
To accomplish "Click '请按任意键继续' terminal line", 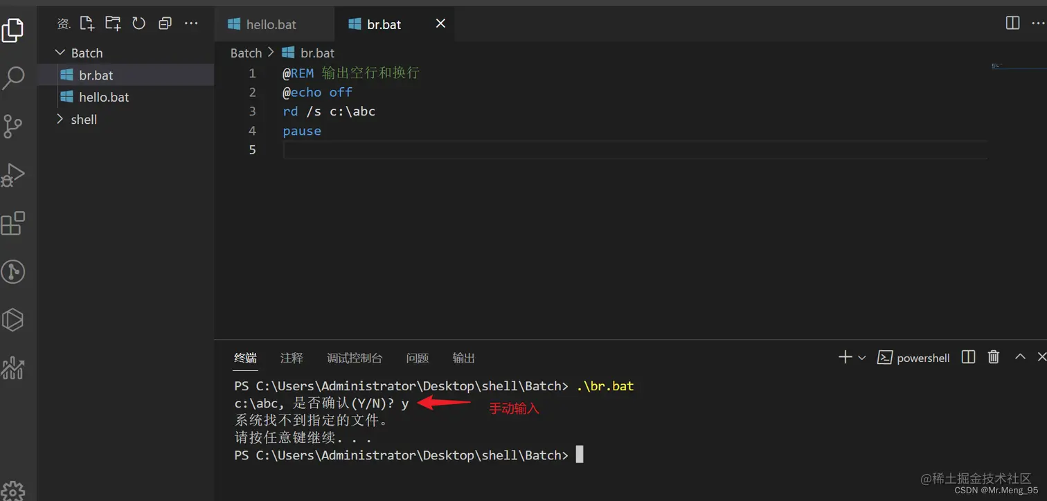I will point(303,438).
